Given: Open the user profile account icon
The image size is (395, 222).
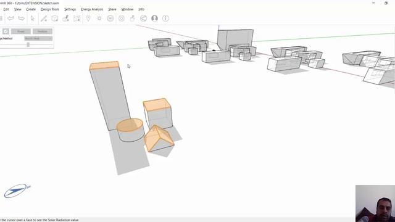Looking at the screenshot, I should (x=154, y=18).
